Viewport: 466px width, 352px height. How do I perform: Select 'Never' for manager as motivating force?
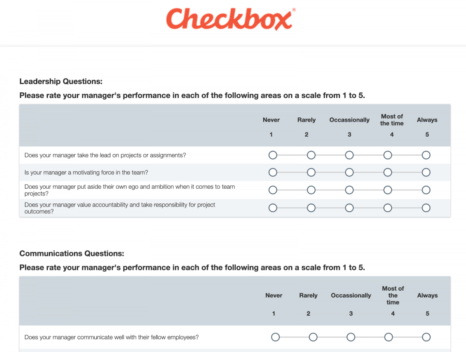[273, 172]
